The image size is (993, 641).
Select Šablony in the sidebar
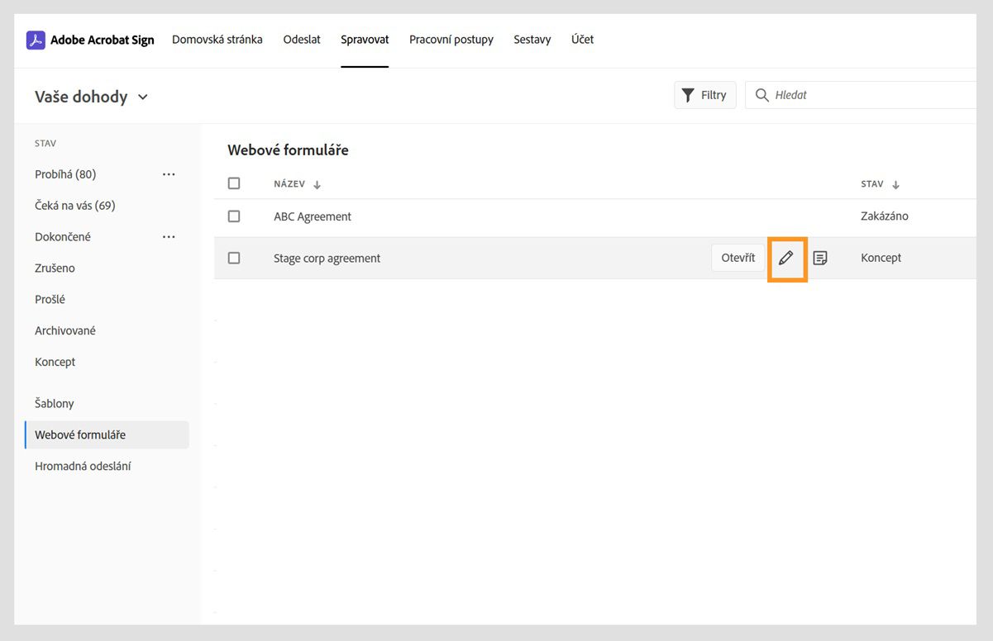click(x=55, y=404)
